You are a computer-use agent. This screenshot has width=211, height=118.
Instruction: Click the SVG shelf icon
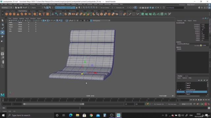47,14
